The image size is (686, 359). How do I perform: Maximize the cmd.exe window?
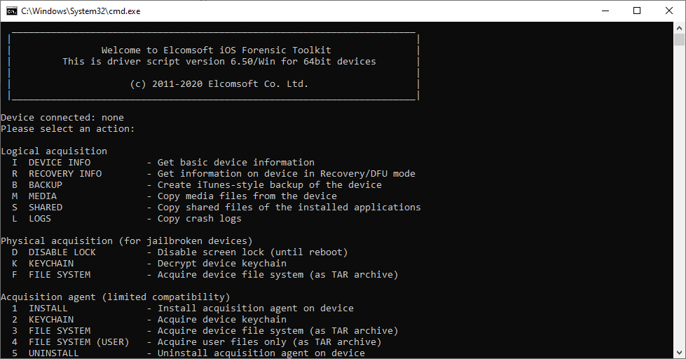[x=637, y=11]
